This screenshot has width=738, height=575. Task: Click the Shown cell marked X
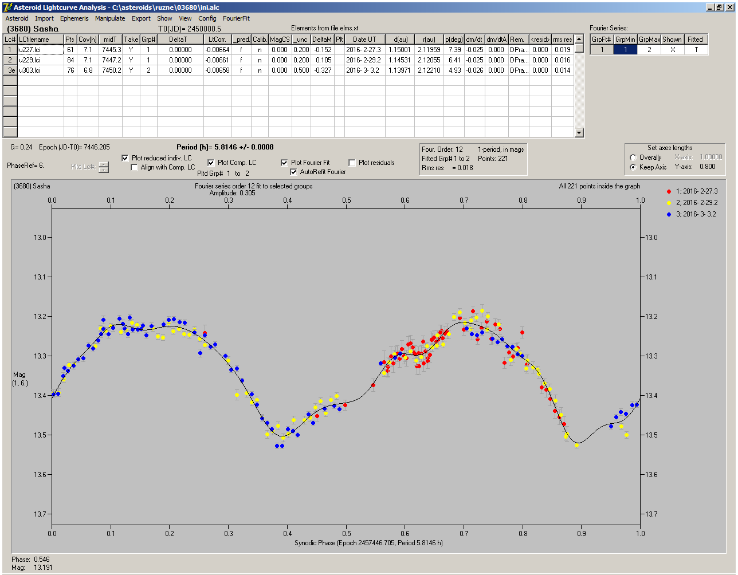tap(672, 50)
